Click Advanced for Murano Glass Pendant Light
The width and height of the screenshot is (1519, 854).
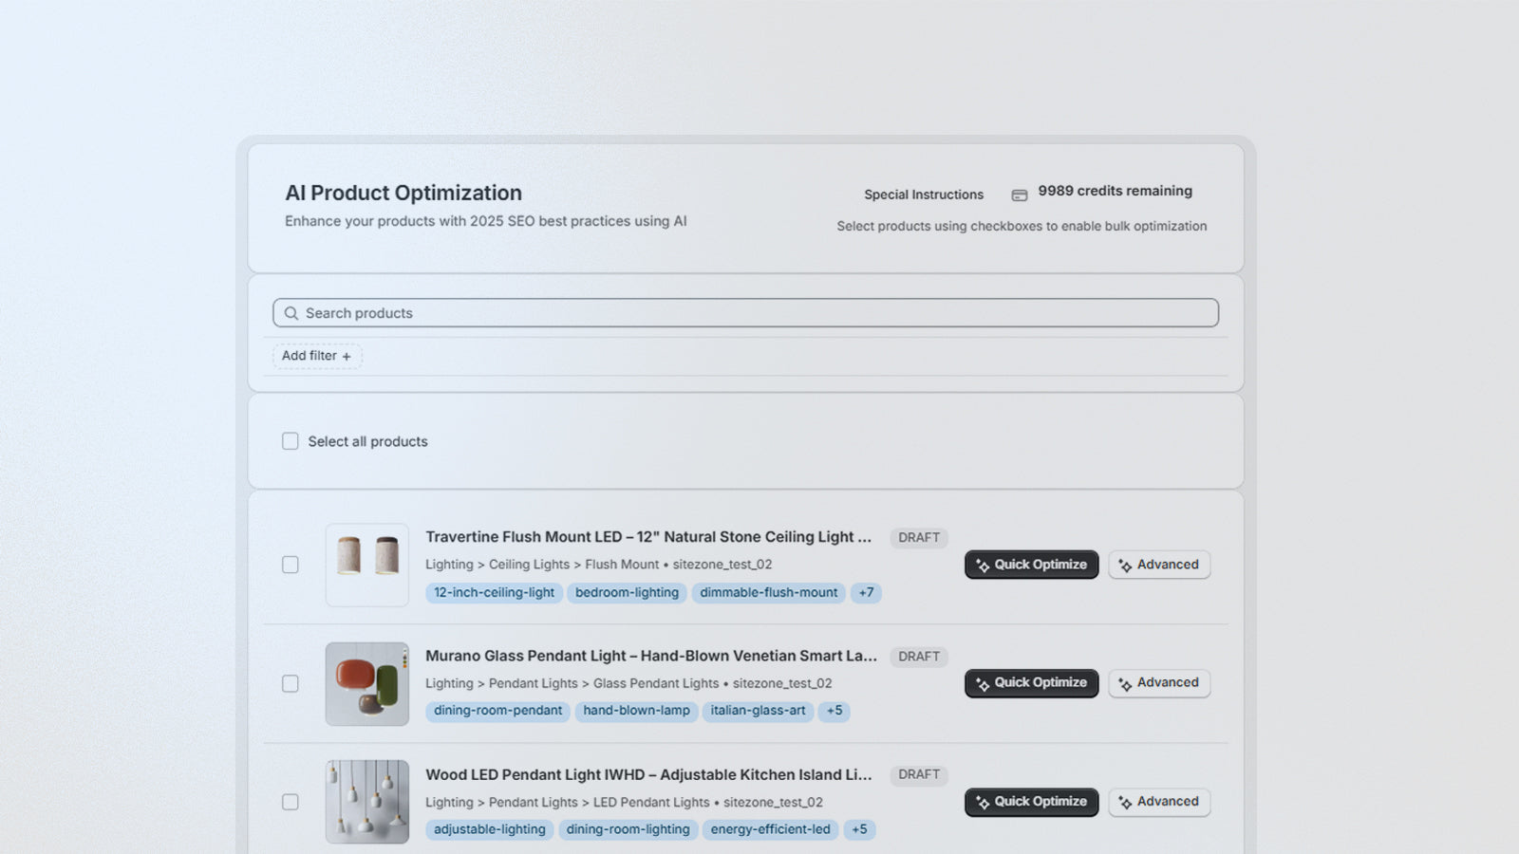[x=1159, y=683]
